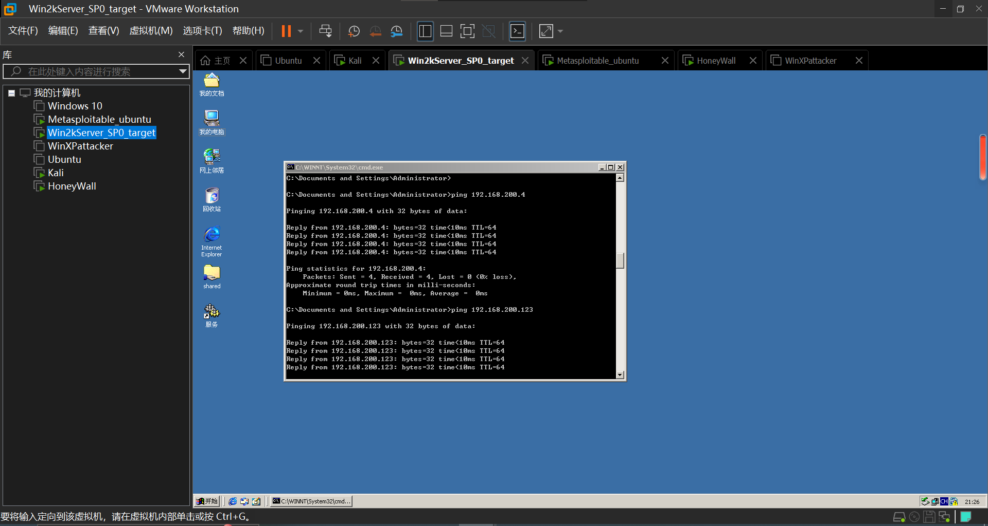Click the CD/DVD drive status icon
Screen dimensions: 988x526
click(x=914, y=517)
